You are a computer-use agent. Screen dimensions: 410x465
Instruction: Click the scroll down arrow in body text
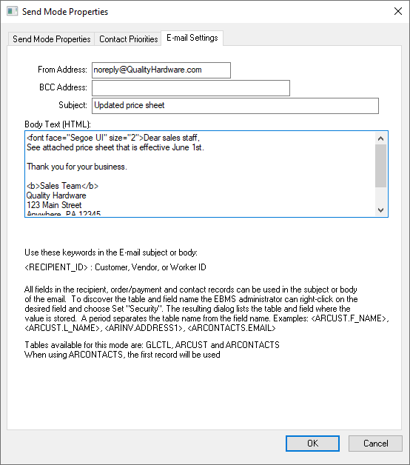(x=381, y=210)
